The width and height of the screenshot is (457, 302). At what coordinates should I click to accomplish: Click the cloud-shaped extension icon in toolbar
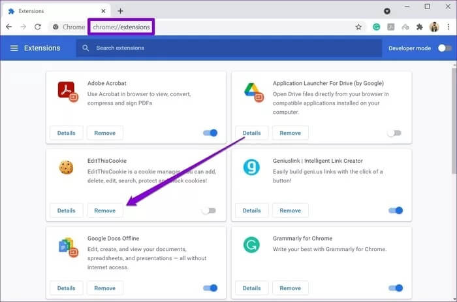click(x=405, y=27)
